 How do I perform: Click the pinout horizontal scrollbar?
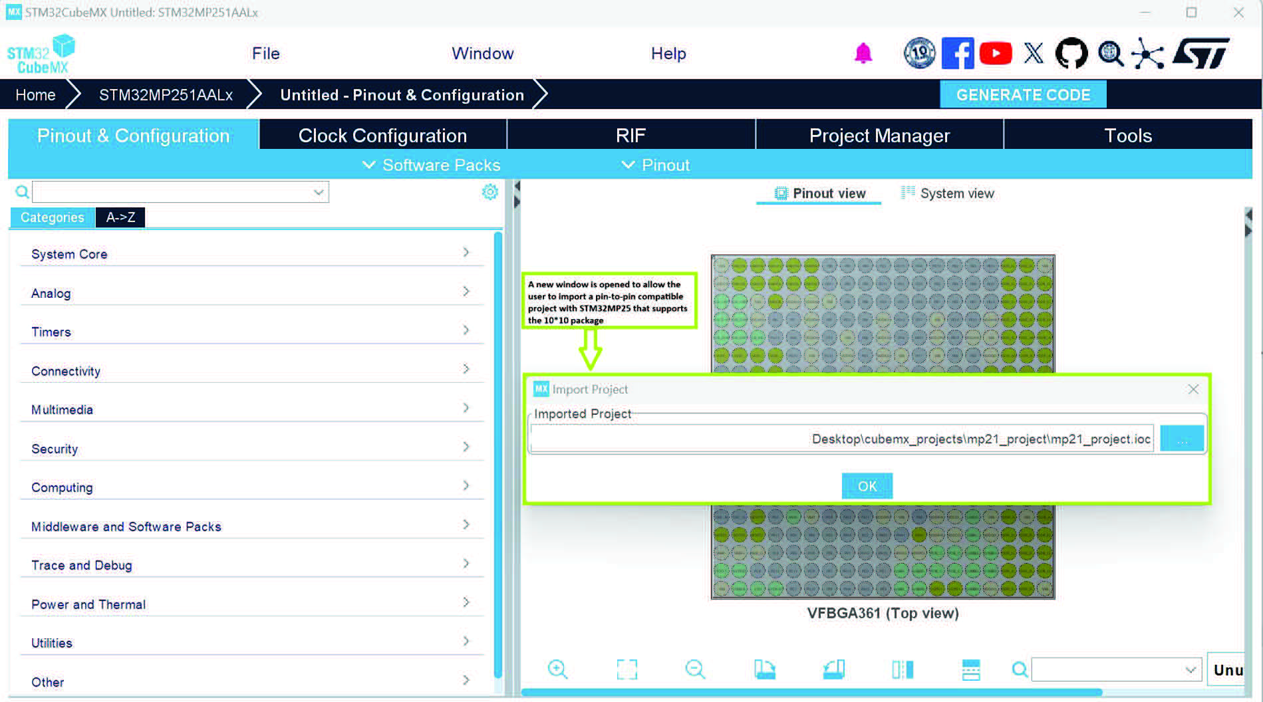point(811,692)
